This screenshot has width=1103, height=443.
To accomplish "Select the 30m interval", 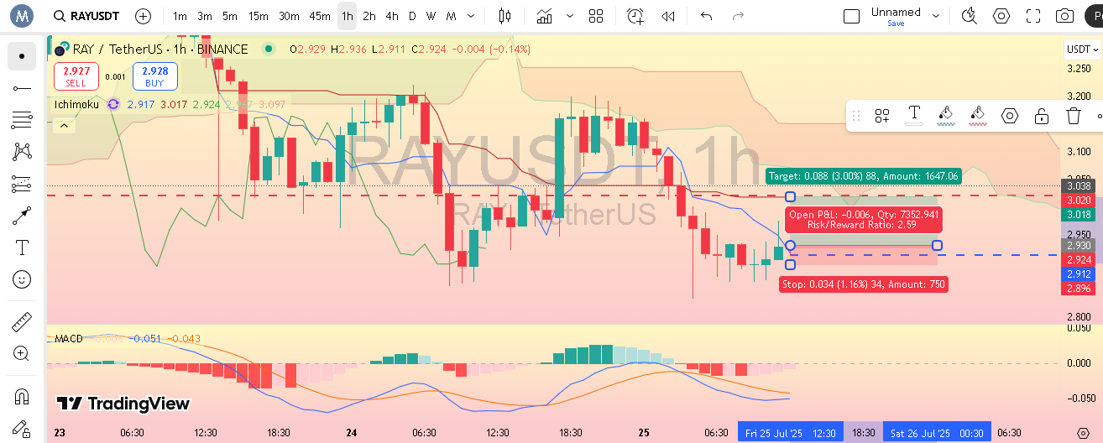I will [x=289, y=16].
